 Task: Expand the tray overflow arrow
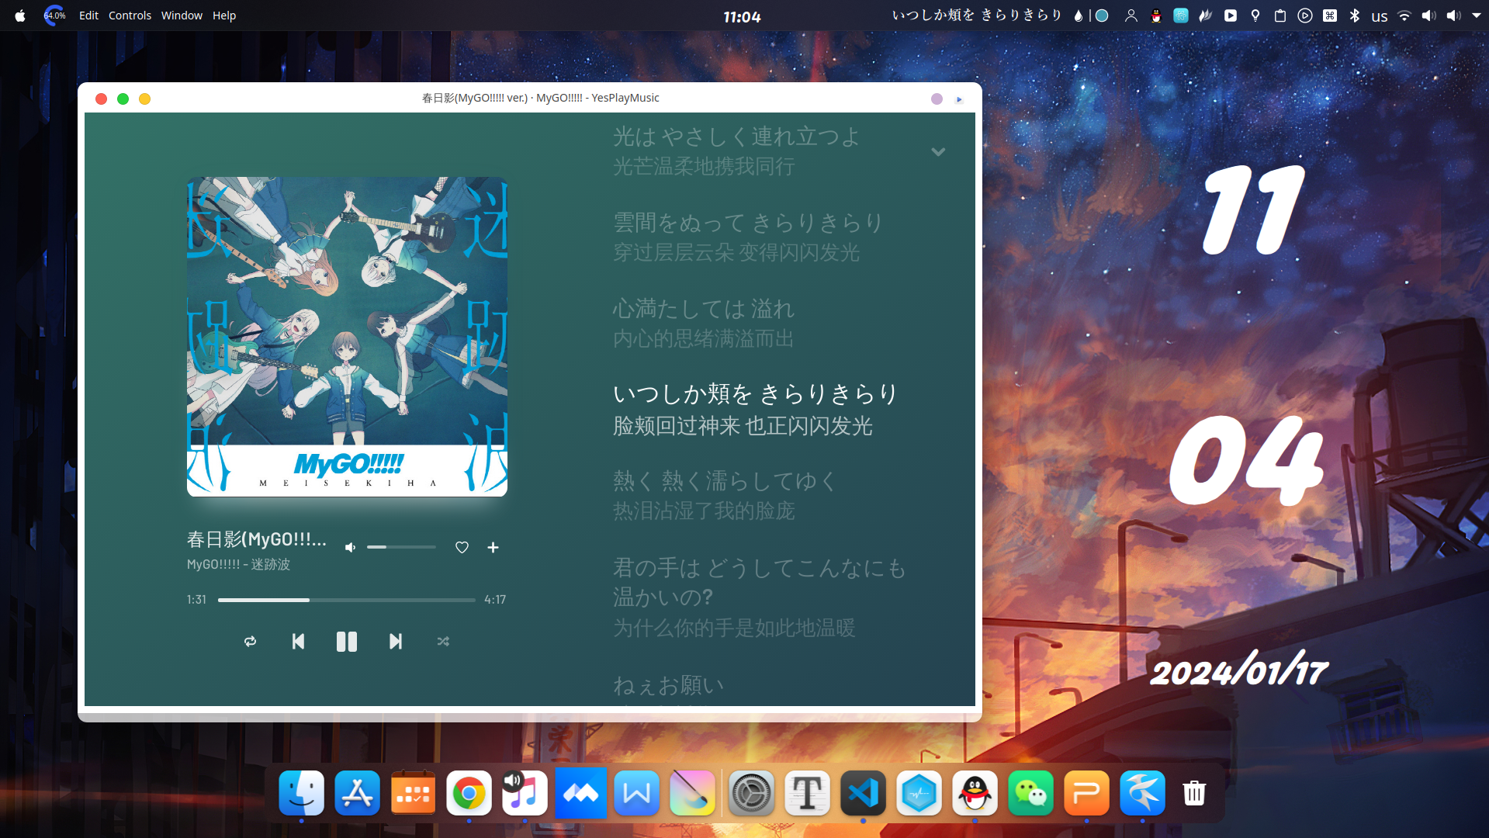tap(1476, 16)
